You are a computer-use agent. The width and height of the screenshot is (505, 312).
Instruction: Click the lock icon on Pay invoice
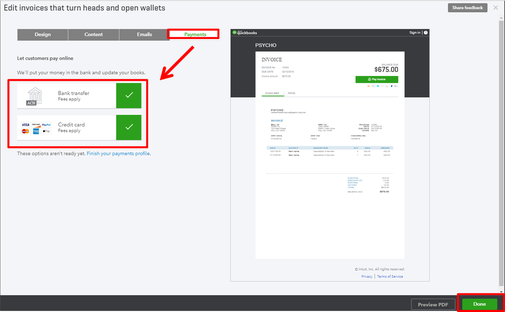[x=368, y=79]
